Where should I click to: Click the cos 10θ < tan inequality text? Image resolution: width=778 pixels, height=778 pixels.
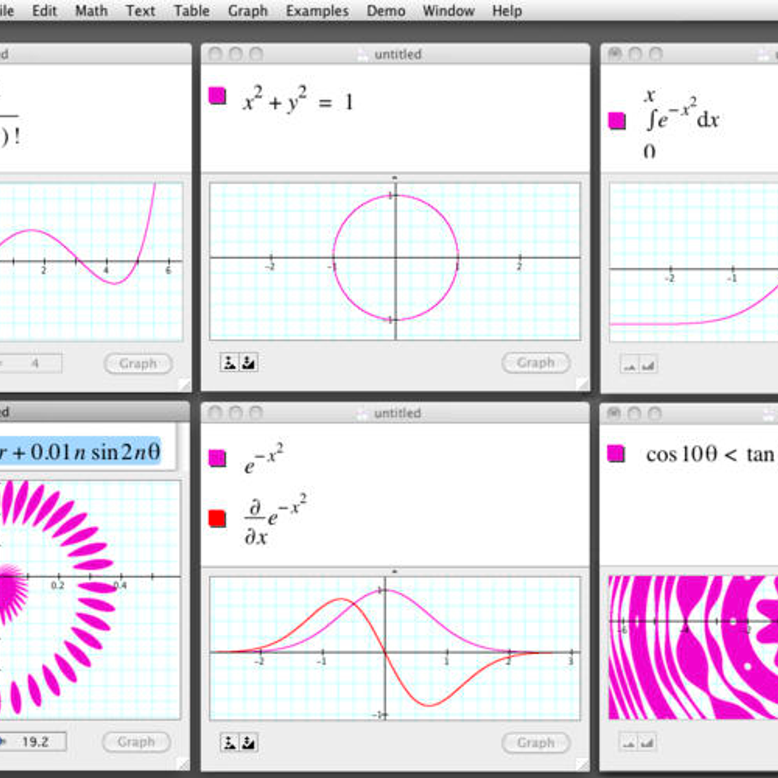[x=711, y=454]
